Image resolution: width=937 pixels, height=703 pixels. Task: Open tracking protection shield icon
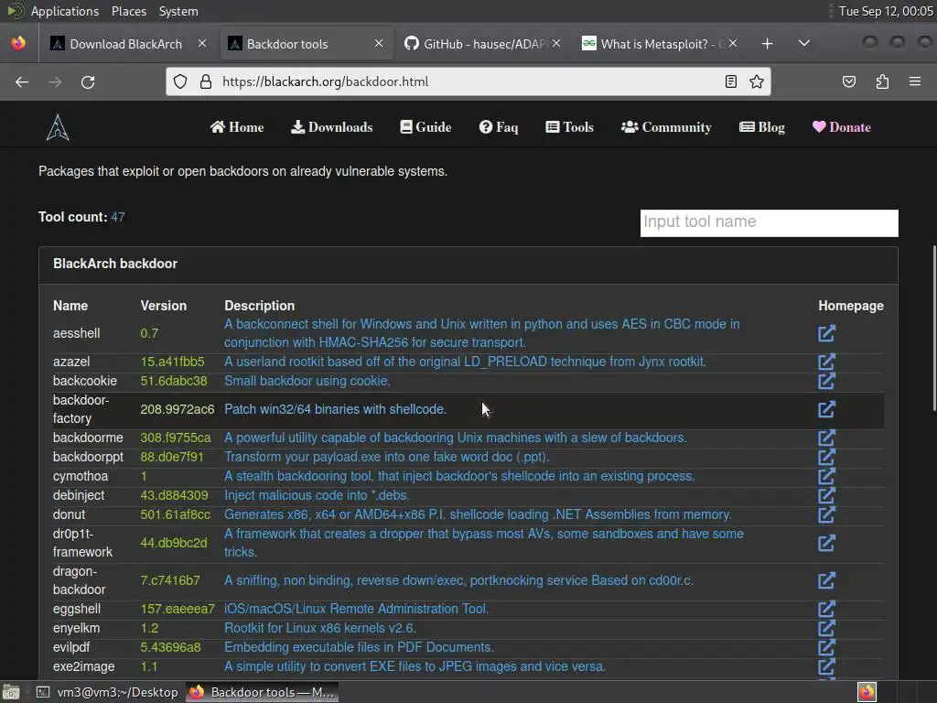[180, 81]
